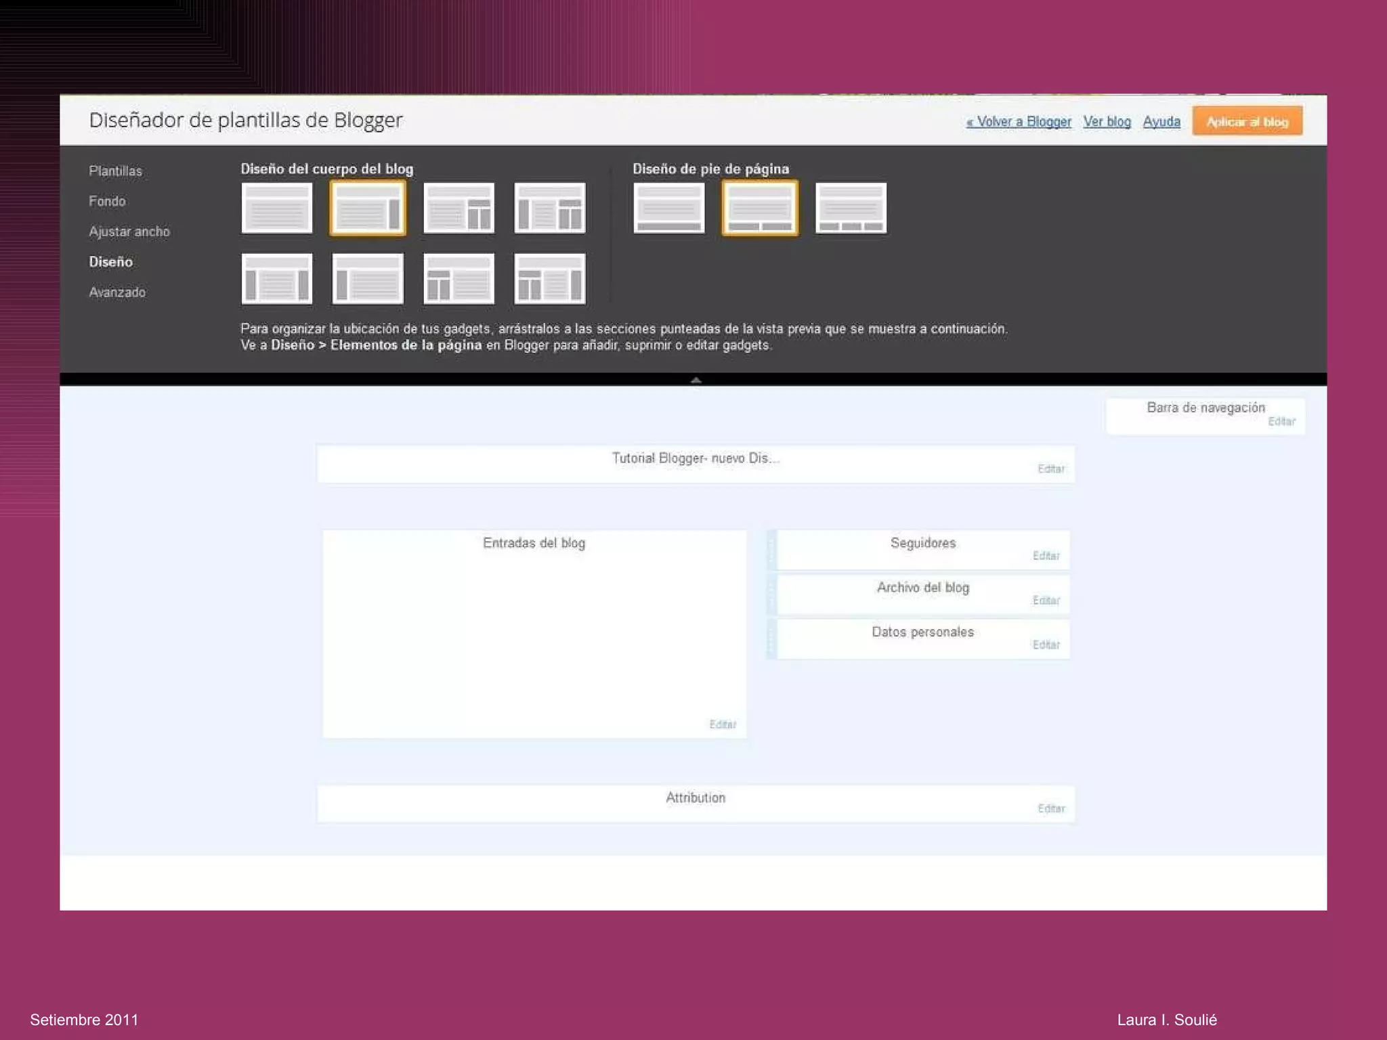Select the one-column footer layout

[668, 208]
